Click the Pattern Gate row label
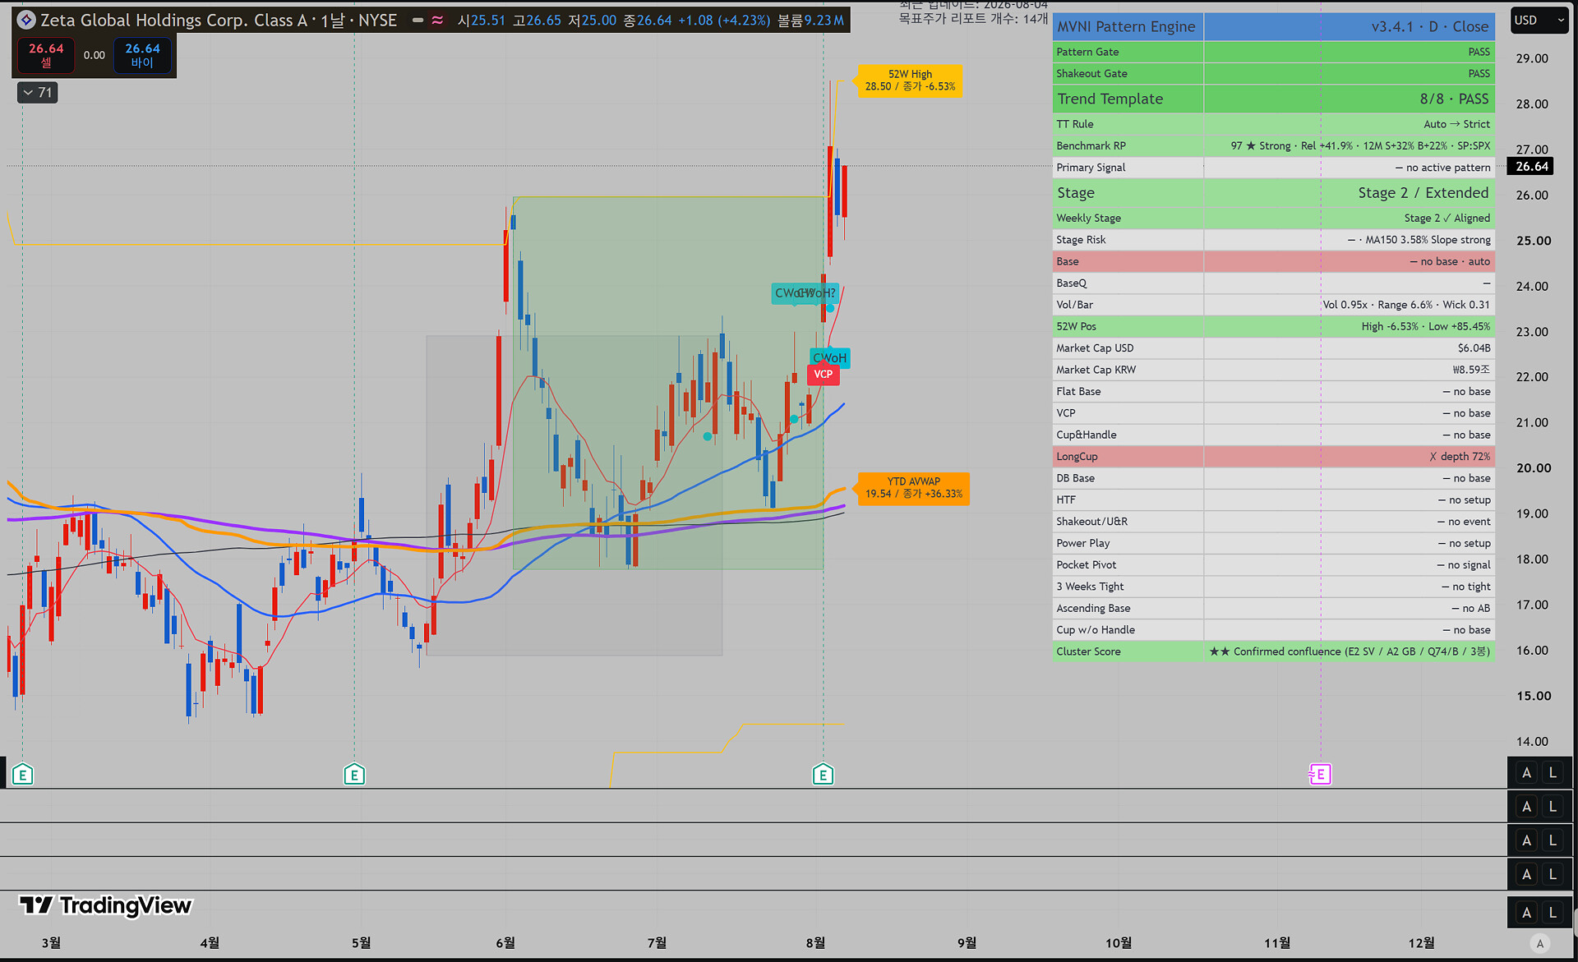This screenshot has height=962, width=1578. coord(1087,52)
